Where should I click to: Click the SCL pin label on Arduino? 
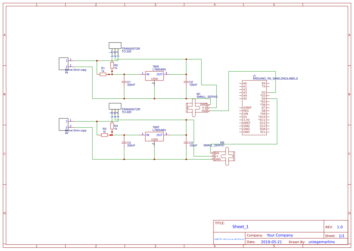[x=263, y=132]
